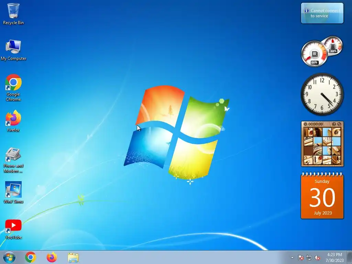Select the Win7 Simu desktop shortcut
352x264 pixels.
[13, 192]
